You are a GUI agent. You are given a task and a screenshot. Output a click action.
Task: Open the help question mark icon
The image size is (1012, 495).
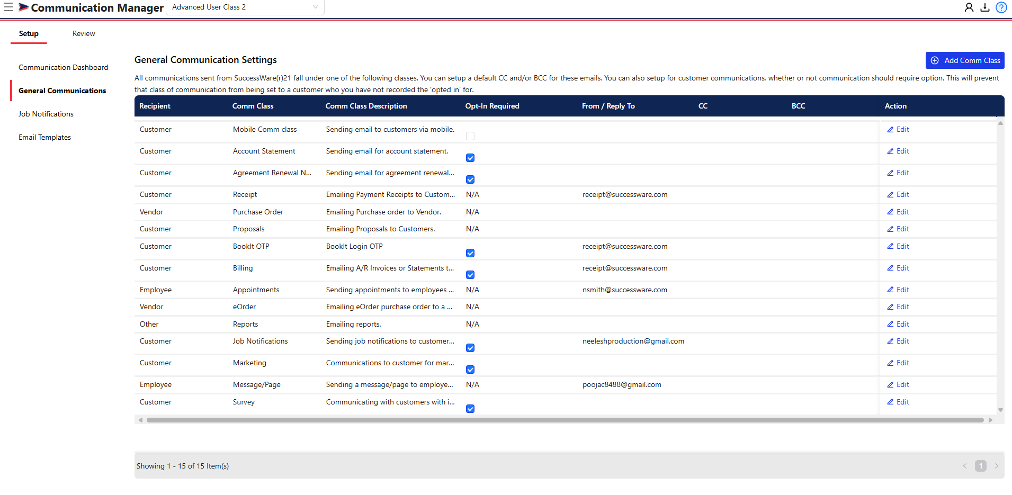pos(1001,7)
